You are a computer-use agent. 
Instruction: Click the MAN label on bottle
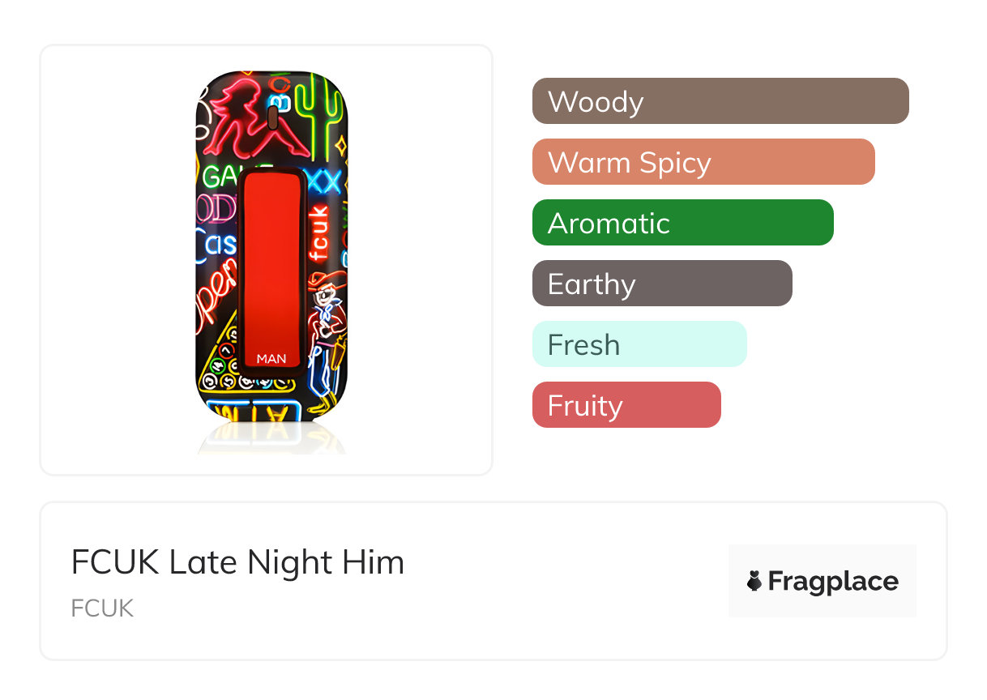[271, 358]
